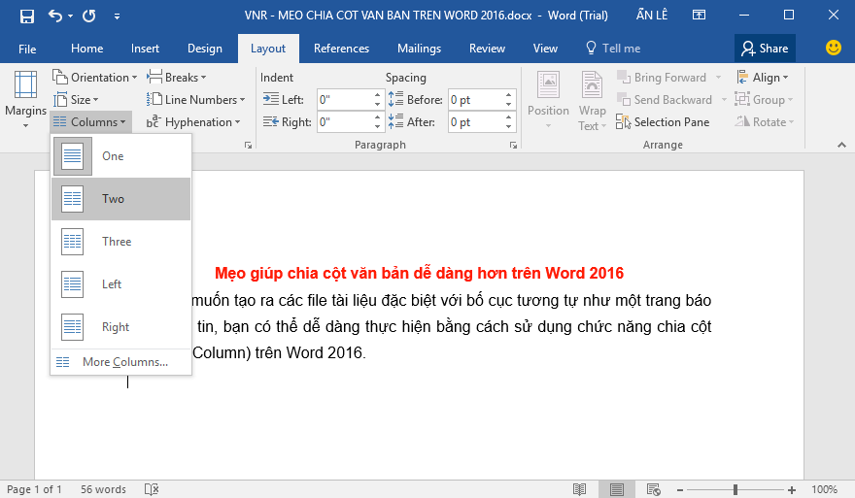The height and width of the screenshot is (498, 855).
Task: Click the Undo arrow icon
Action: click(55, 16)
